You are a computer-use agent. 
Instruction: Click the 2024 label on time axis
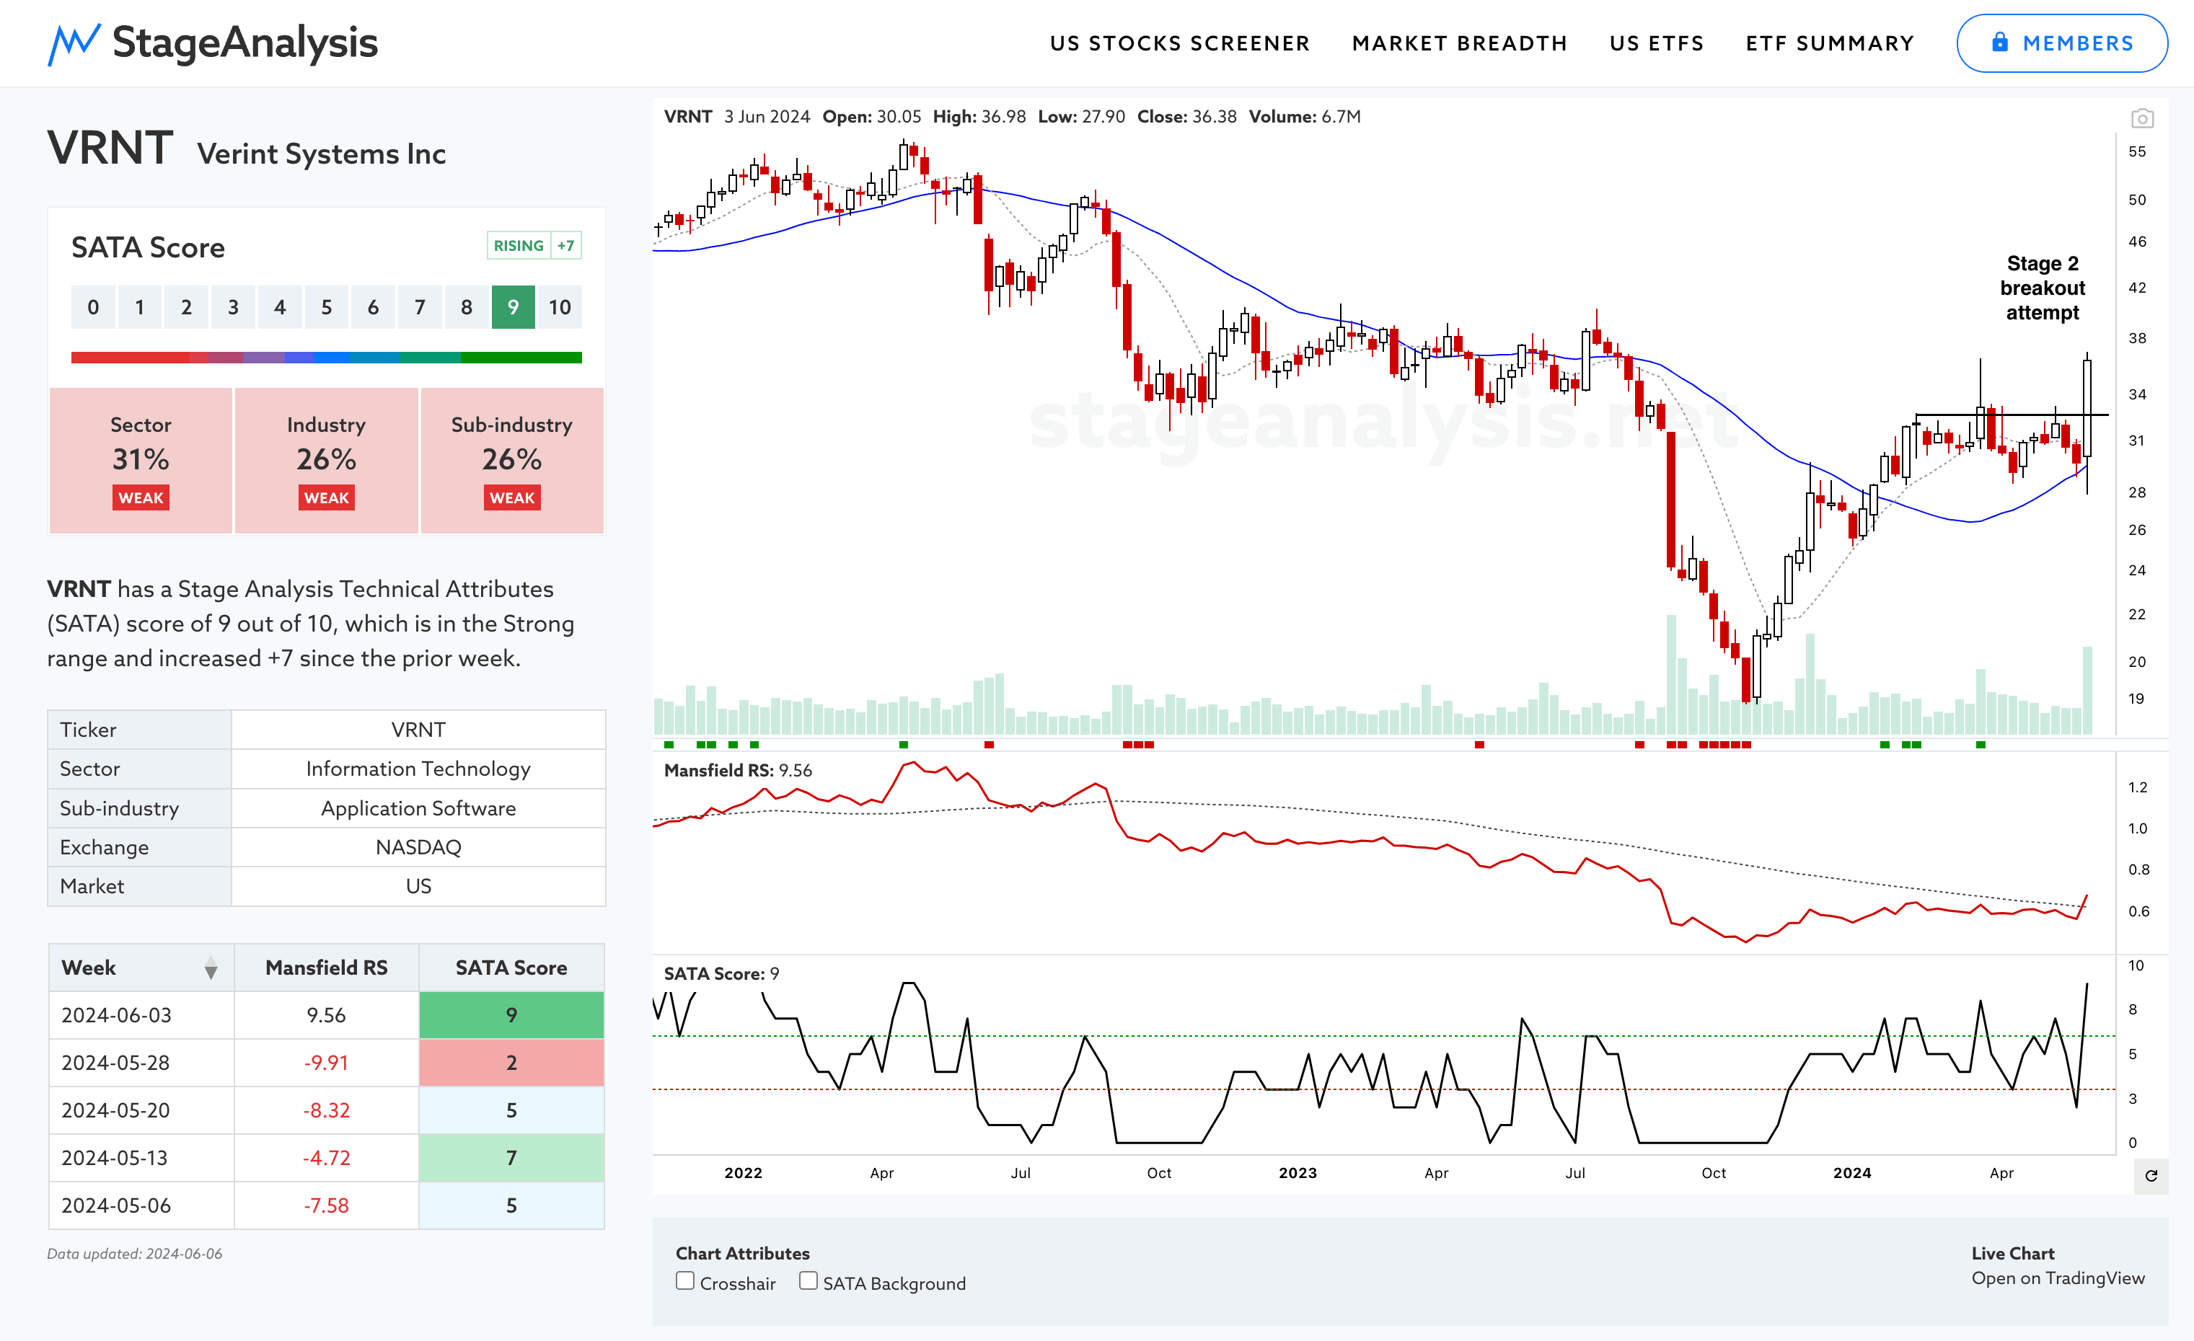point(1852,1173)
